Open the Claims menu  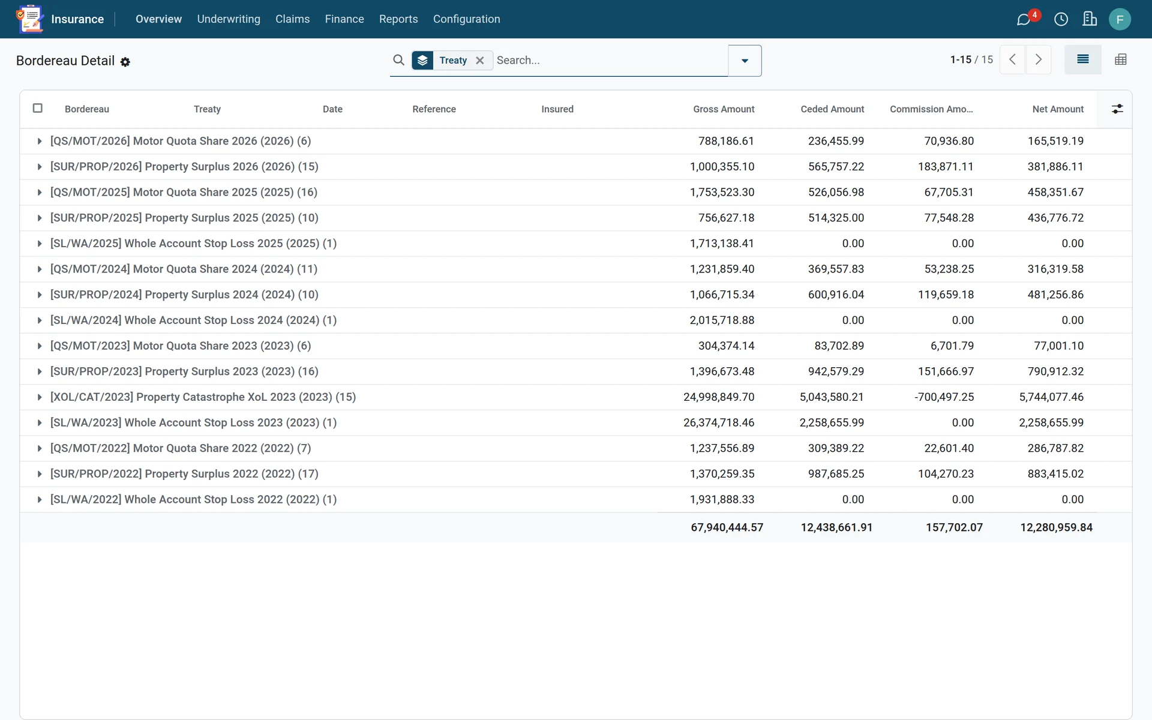(292, 19)
